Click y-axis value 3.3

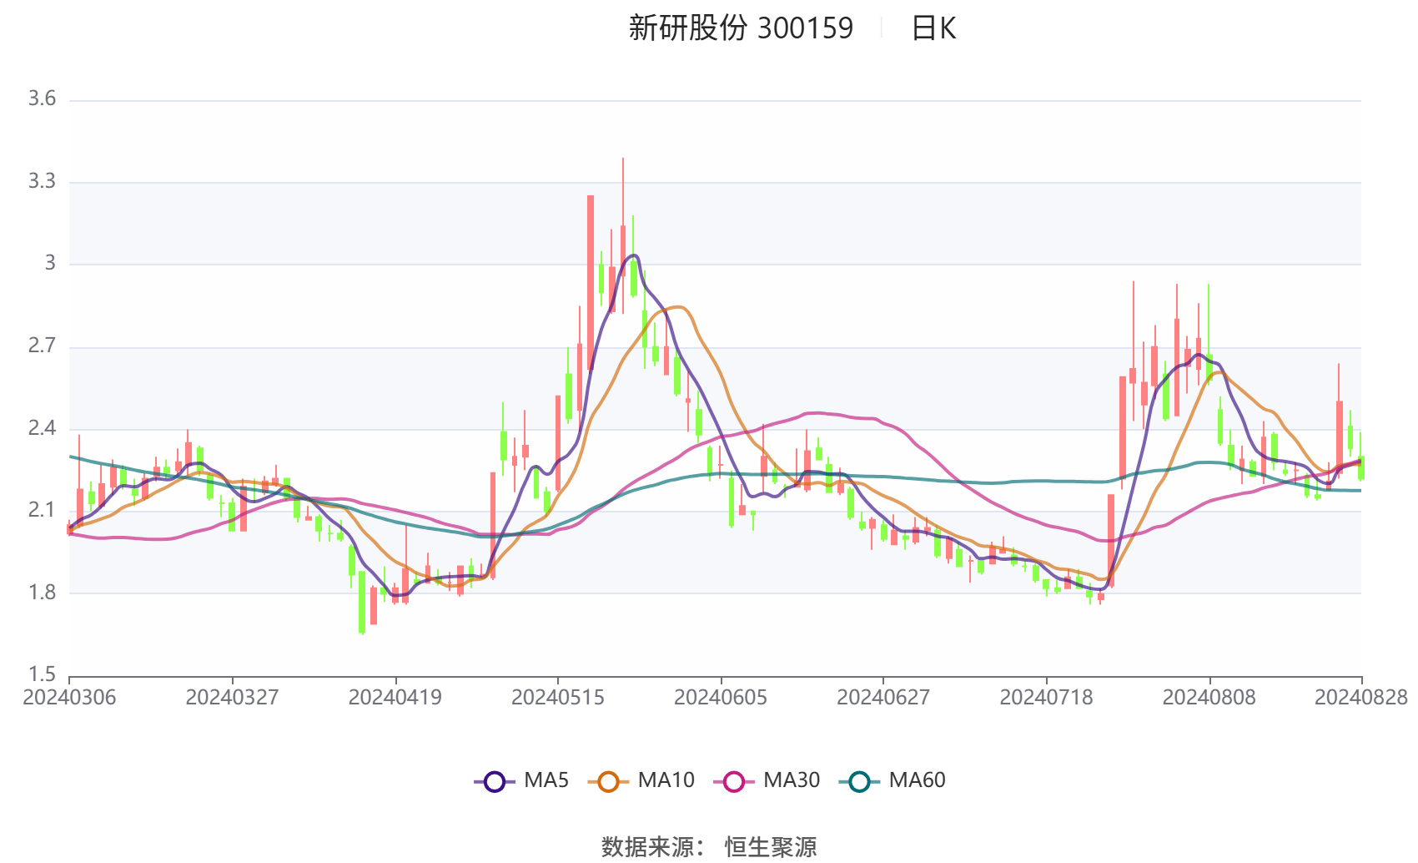(x=42, y=181)
